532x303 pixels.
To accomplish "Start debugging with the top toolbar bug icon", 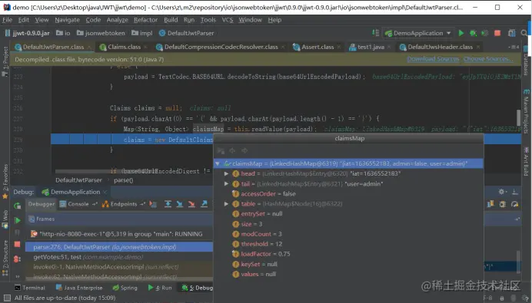I will click(x=473, y=33).
